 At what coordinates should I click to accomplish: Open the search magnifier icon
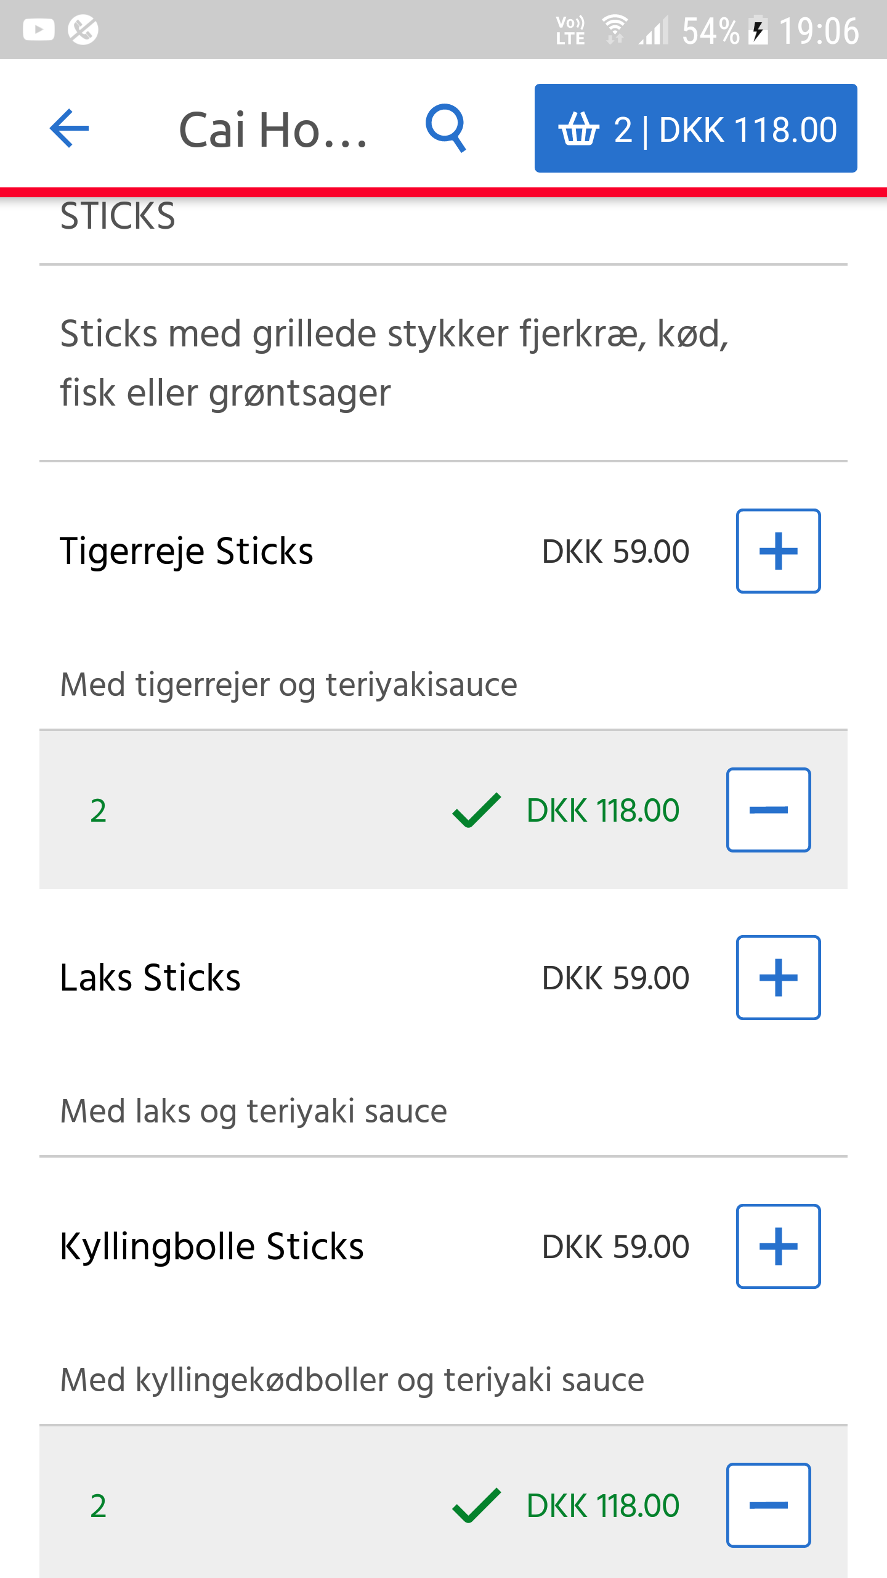(446, 128)
